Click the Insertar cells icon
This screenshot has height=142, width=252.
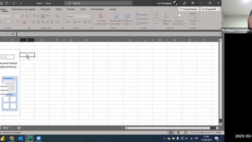click(138, 15)
